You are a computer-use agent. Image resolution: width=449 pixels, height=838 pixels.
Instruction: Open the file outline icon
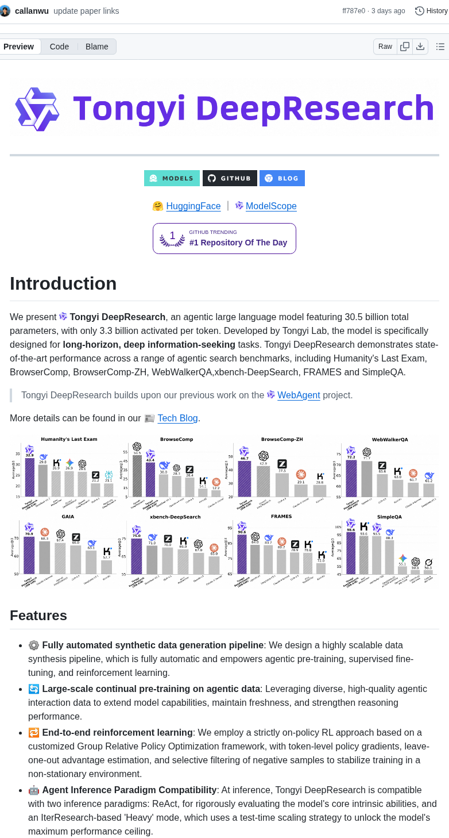click(x=440, y=47)
